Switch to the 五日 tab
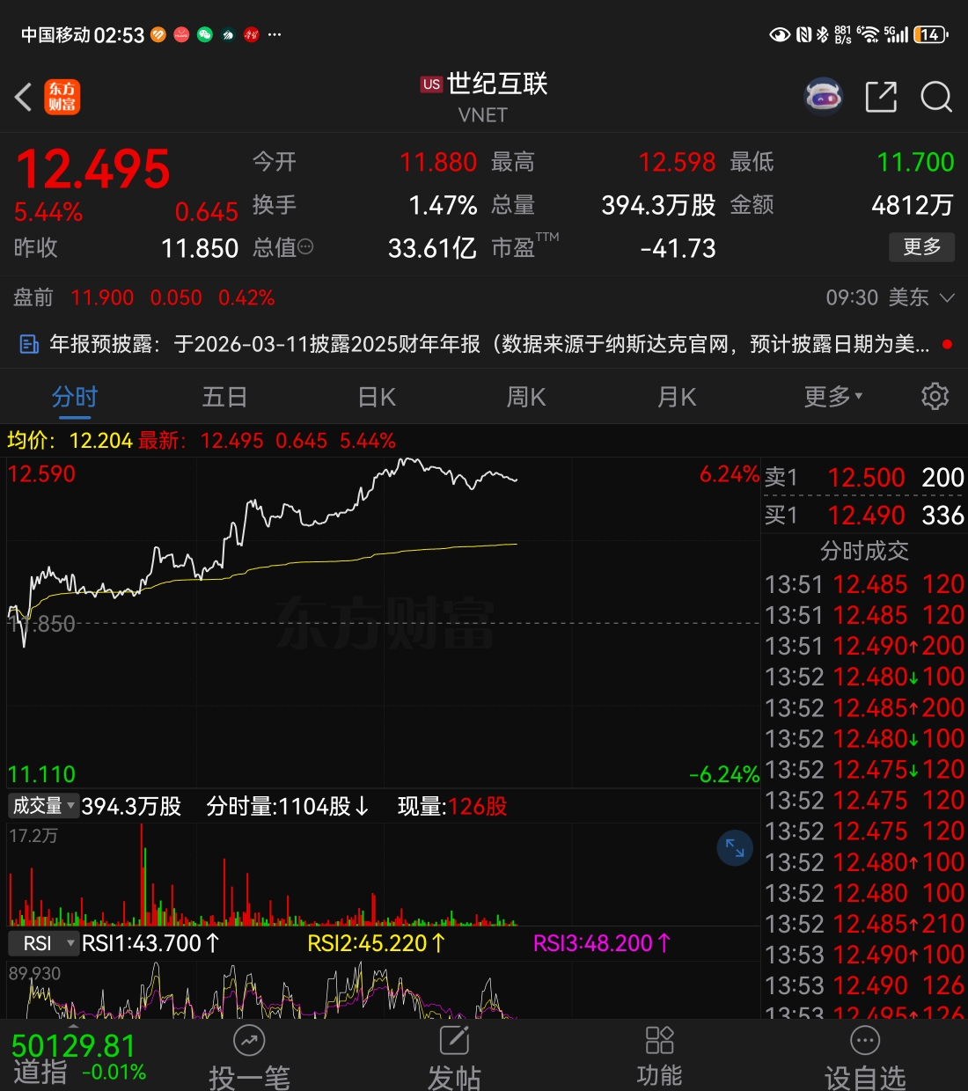The image size is (968, 1091). tap(224, 397)
